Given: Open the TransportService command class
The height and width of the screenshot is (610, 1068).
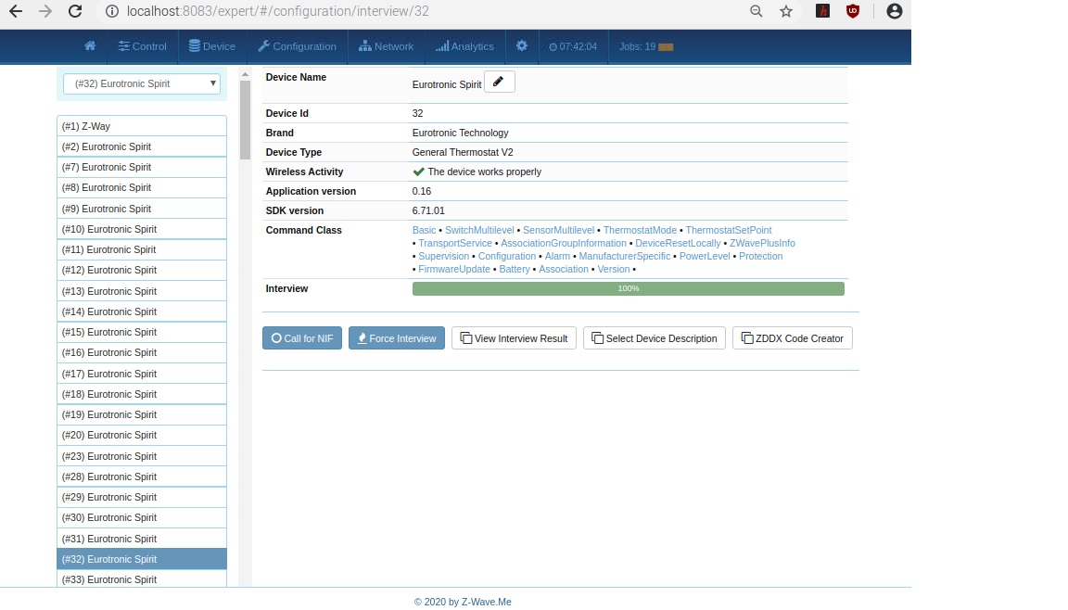Looking at the screenshot, I should [x=455, y=243].
